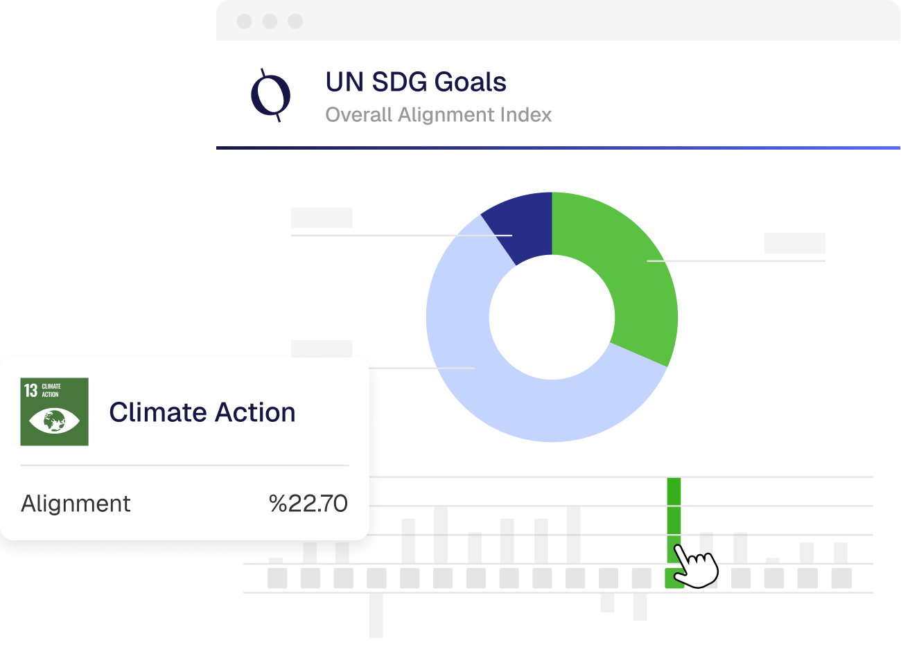Click the middle gray window control dot

point(270,21)
